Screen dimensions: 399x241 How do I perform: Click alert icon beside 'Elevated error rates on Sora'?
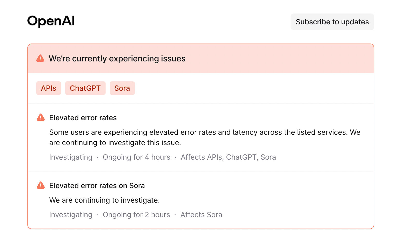pos(41,185)
